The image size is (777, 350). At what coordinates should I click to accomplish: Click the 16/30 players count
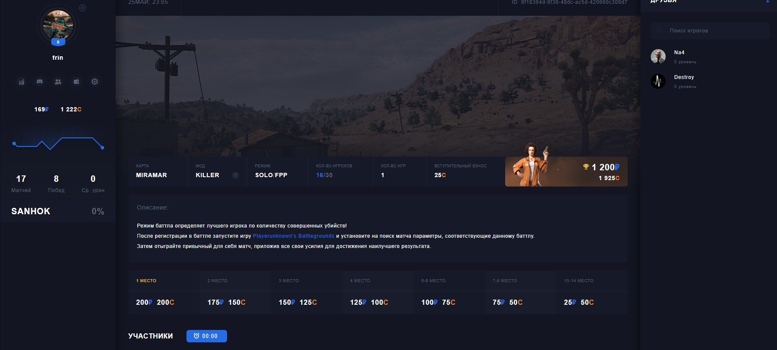point(324,175)
